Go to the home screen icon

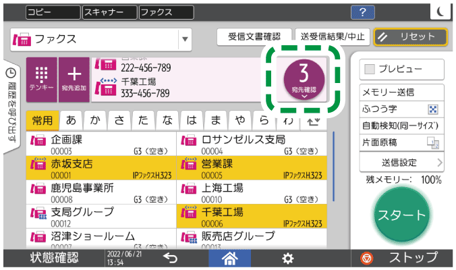pos(229,258)
